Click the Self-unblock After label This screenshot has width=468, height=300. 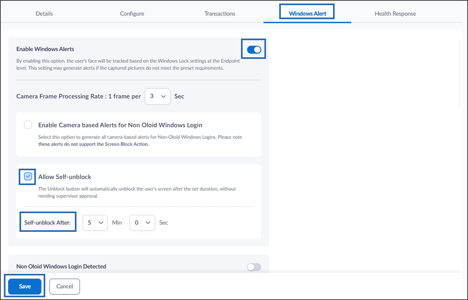click(x=47, y=223)
